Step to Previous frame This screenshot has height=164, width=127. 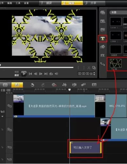36,74
